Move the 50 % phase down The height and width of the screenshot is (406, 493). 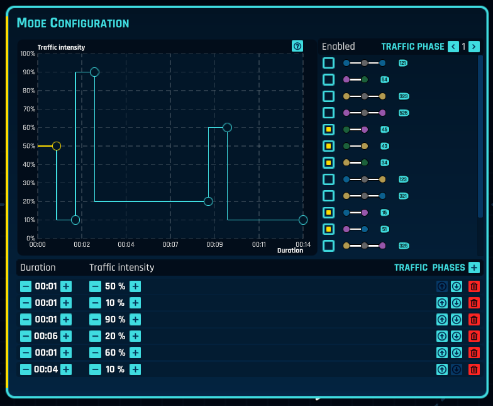(457, 286)
